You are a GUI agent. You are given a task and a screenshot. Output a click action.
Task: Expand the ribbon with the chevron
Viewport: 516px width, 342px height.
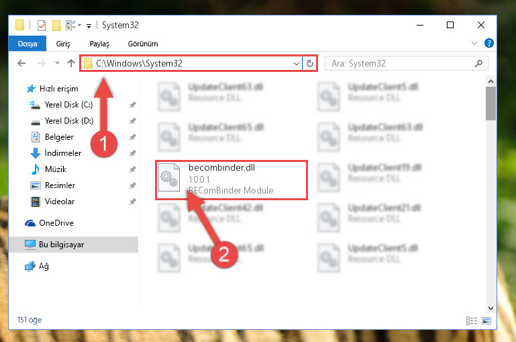coord(474,43)
